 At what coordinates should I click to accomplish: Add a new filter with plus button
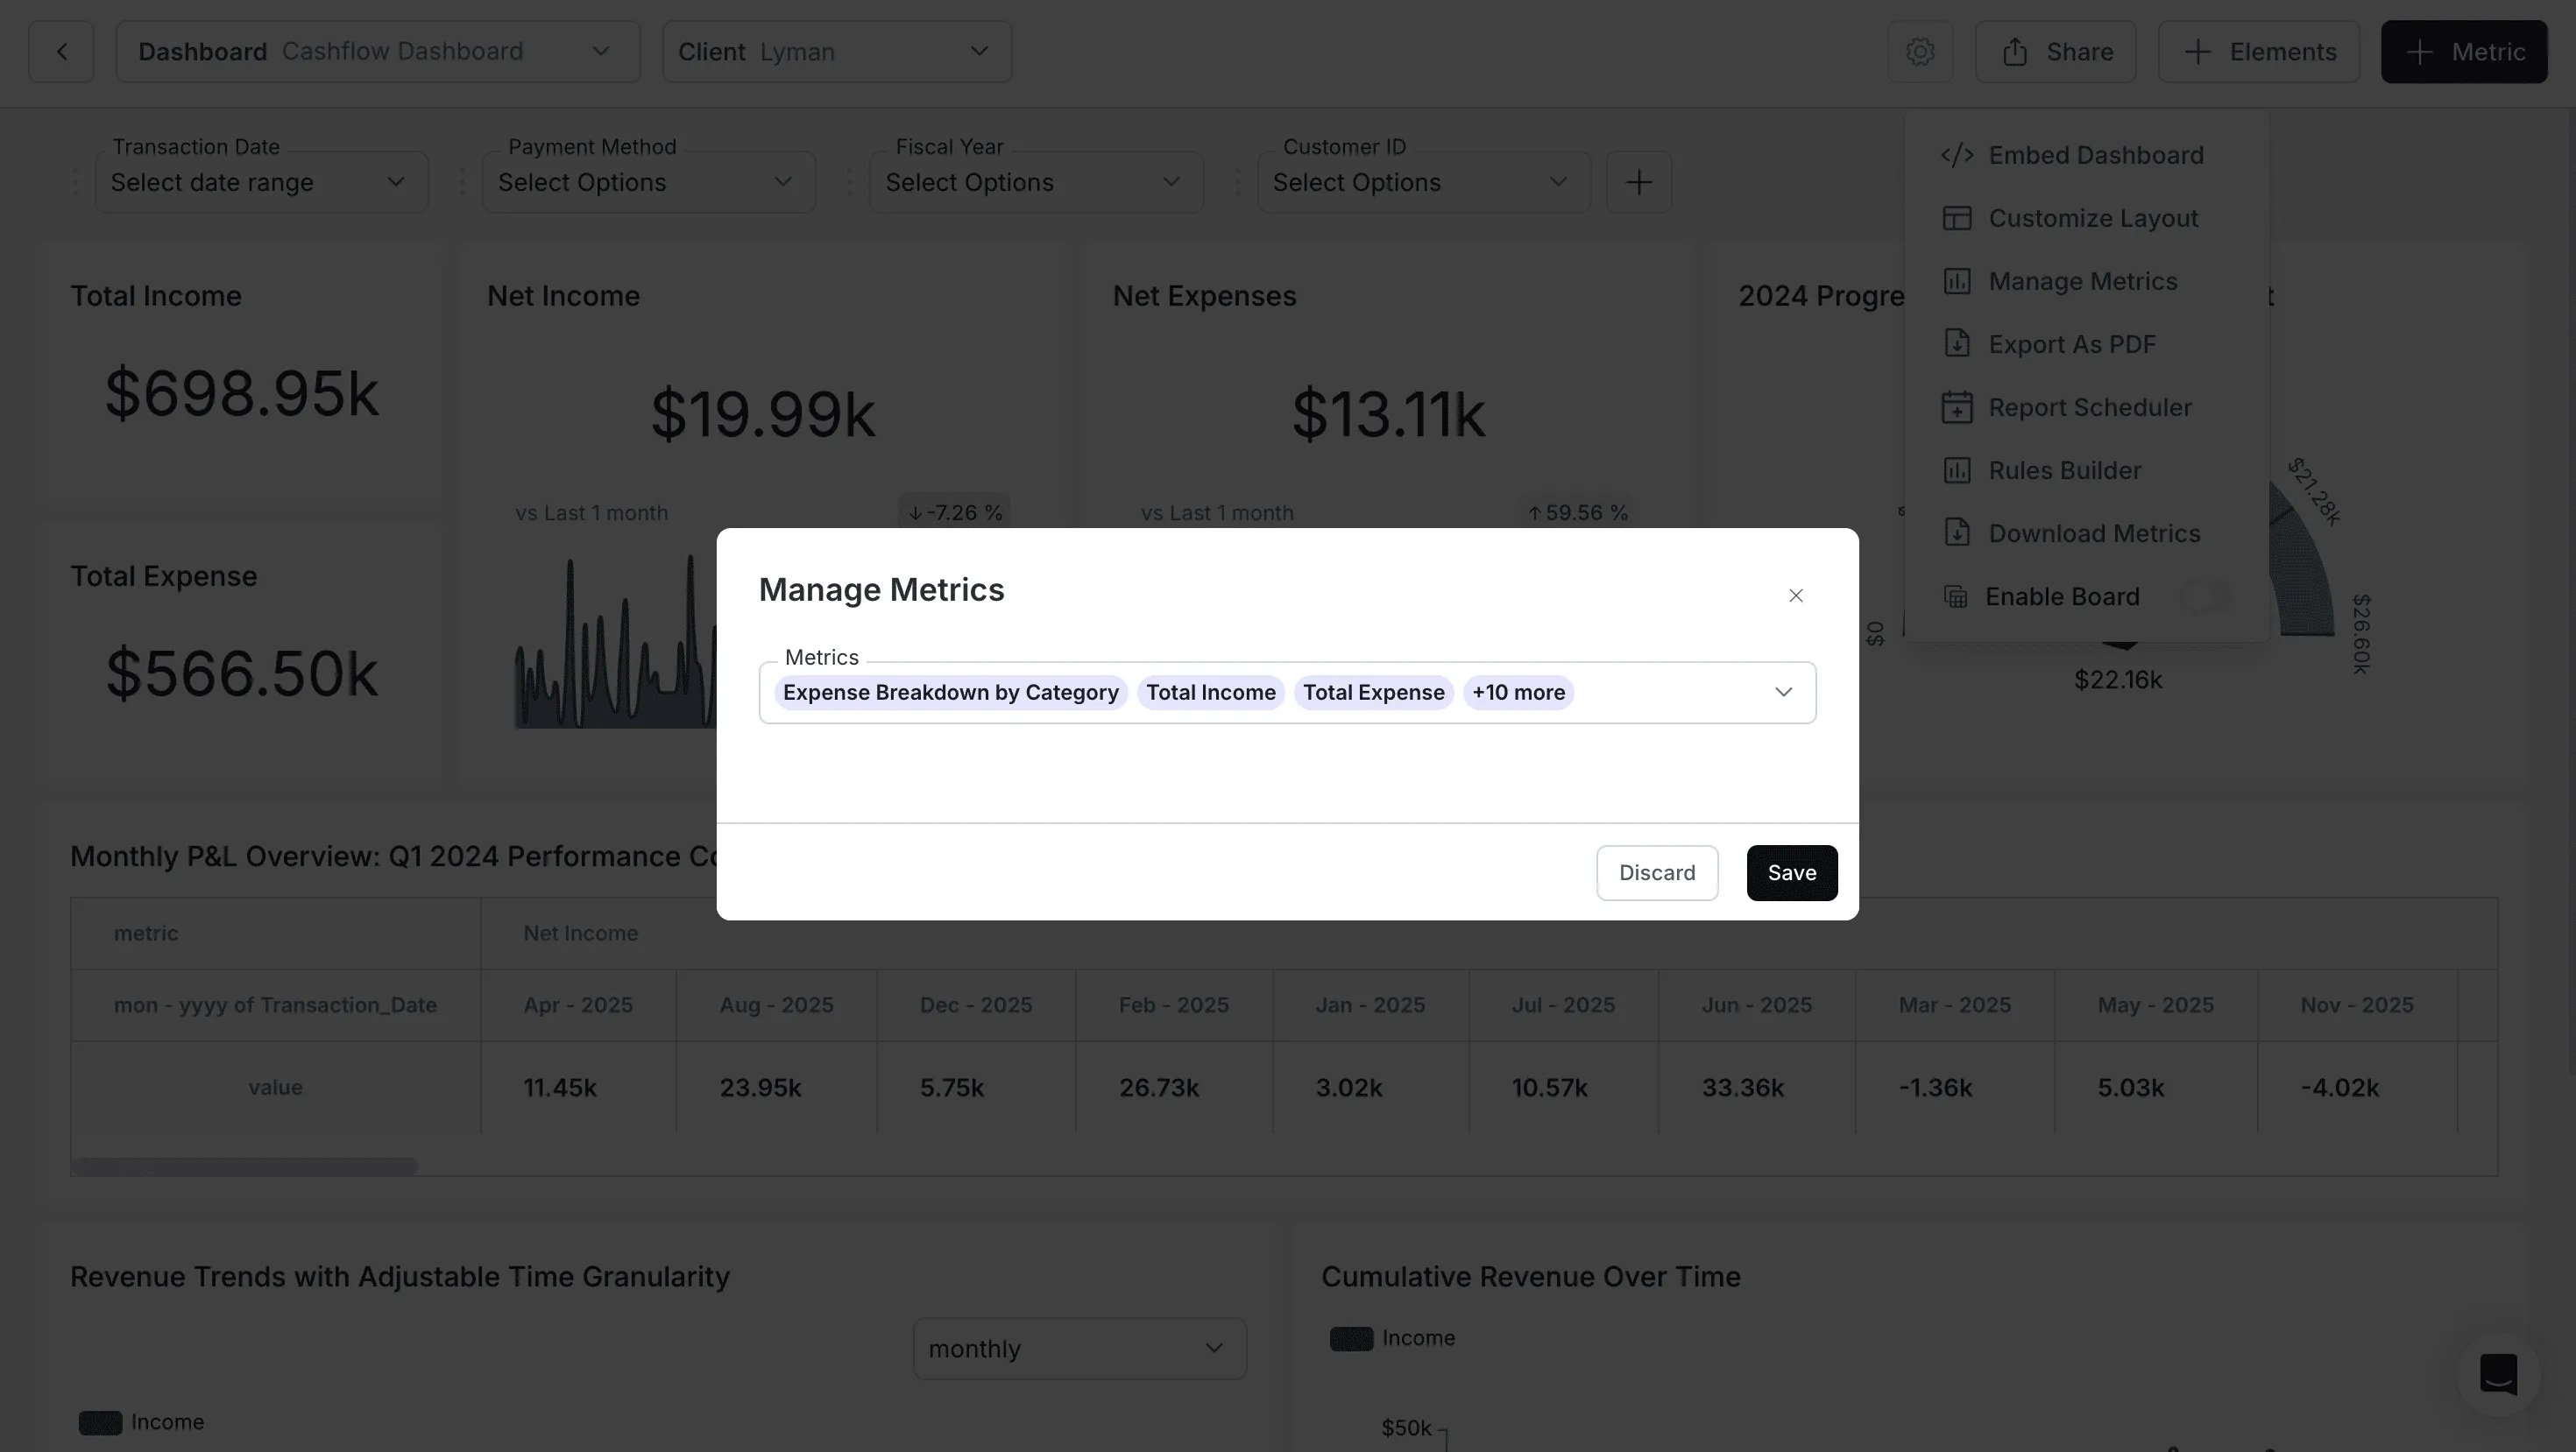[1639, 182]
